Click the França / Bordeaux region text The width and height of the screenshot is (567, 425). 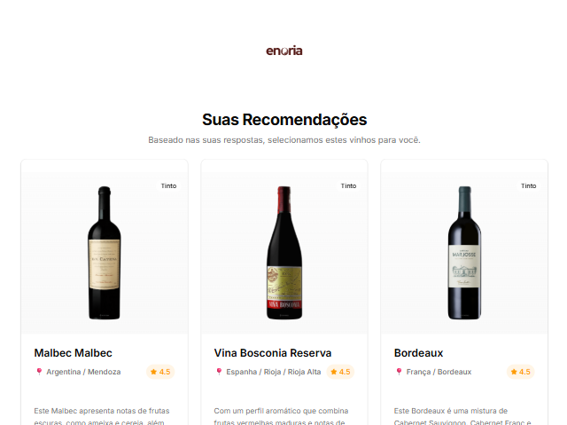click(439, 372)
